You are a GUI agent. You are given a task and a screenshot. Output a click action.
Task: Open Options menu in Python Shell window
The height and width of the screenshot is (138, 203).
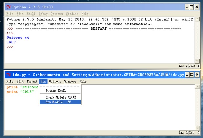[x=57, y=14]
